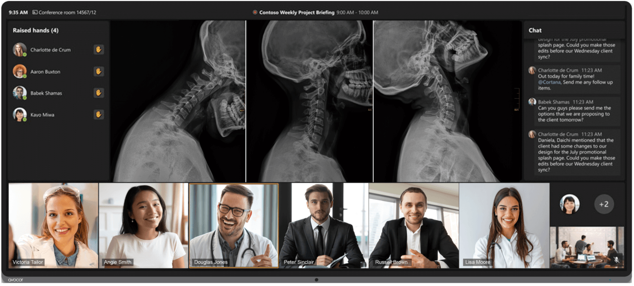The height and width of the screenshot is (286, 634).
Task: Click the name 'Aaron Buxton' in Raised hands
Action: (45, 72)
